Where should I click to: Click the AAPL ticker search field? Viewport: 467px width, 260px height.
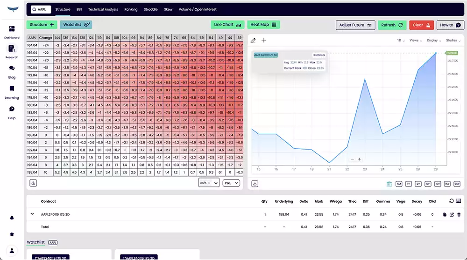(41, 9)
